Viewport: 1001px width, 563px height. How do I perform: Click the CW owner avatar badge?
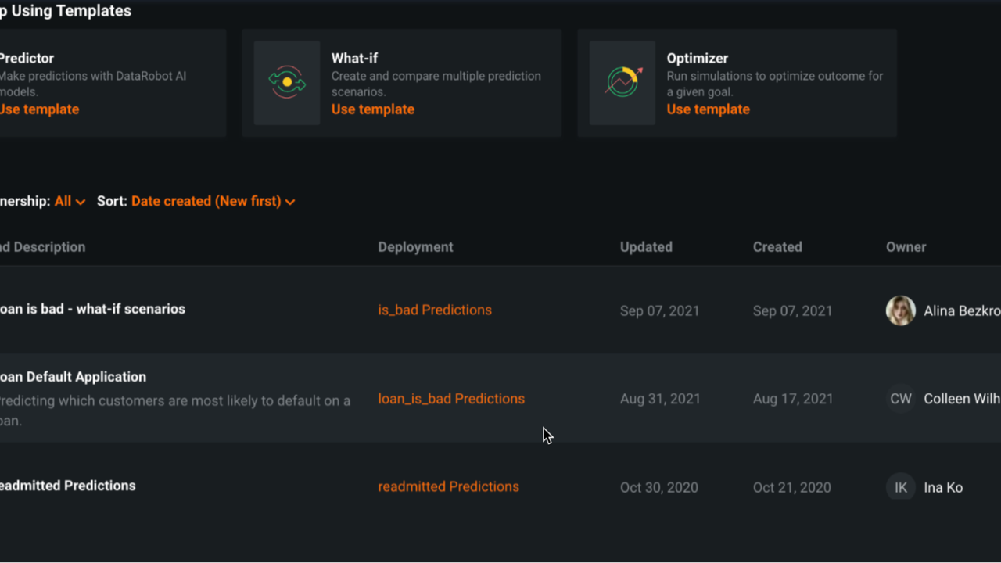pyautogui.click(x=900, y=399)
